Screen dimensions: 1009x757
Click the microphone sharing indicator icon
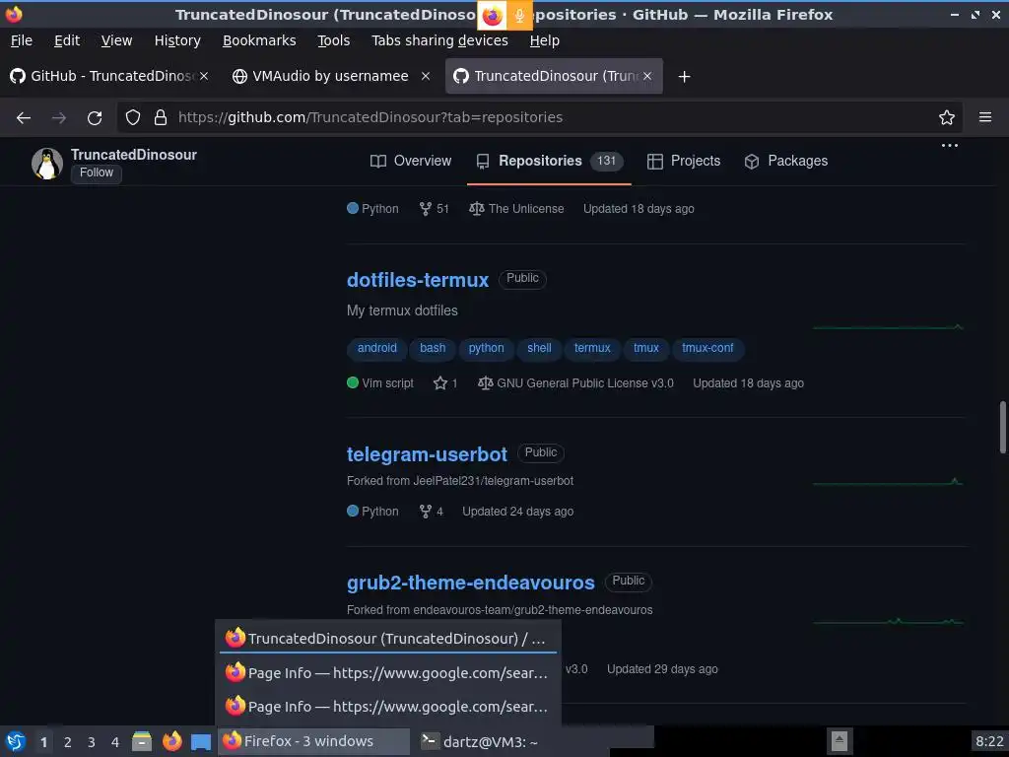[x=519, y=16]
